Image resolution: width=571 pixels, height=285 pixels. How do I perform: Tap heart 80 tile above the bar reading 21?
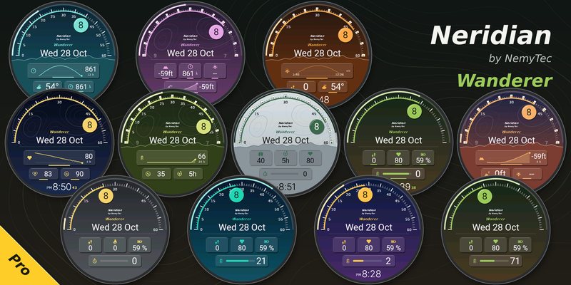coord(242,245)
